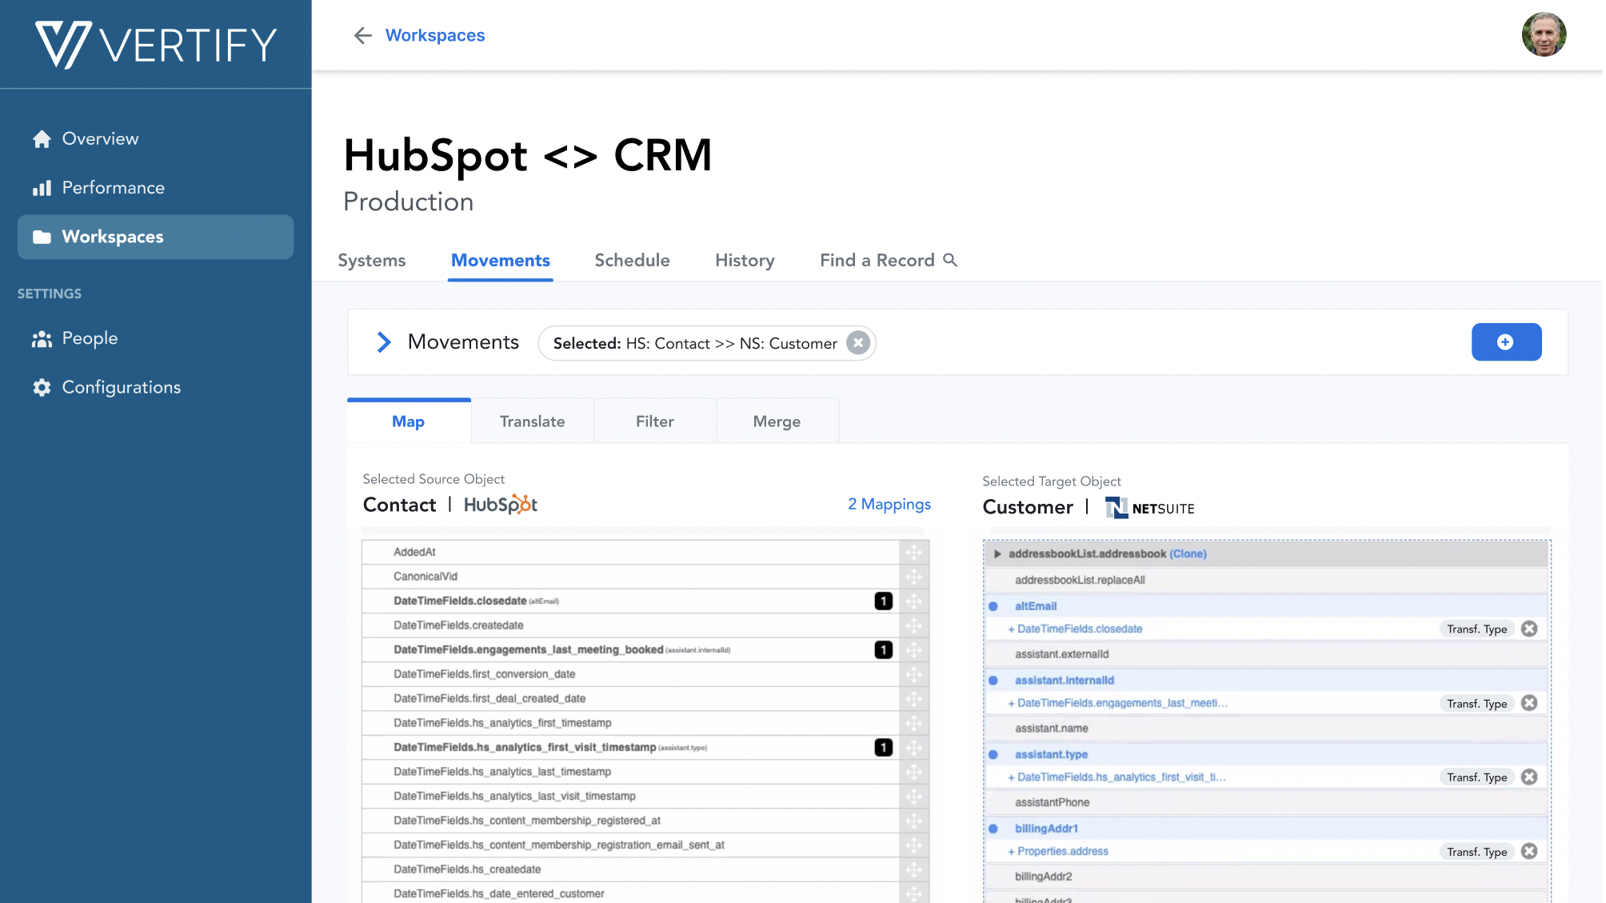Remove the HS: Contact >> NS: Customer selection chip
Screen dimensions: 1606x903
[857, 342]
